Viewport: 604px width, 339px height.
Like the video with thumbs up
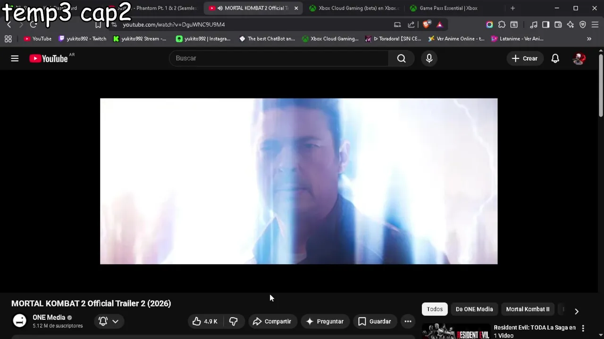click(205, 322)
